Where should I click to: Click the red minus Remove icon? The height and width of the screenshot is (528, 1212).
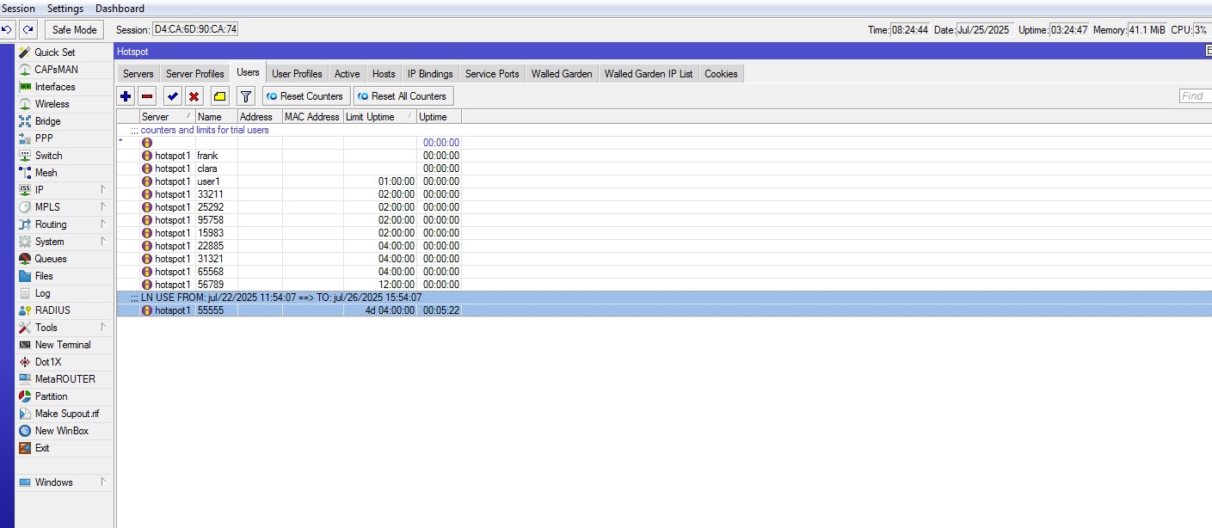(147, 96)
